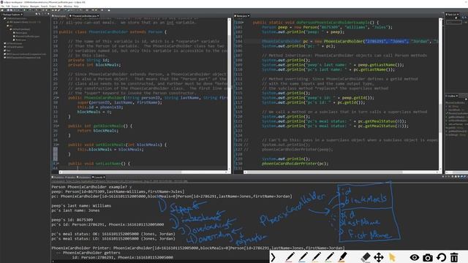Switch to the Declaration tab
The height and width of the screenshot is (263, 468).
tap(83, 178)
